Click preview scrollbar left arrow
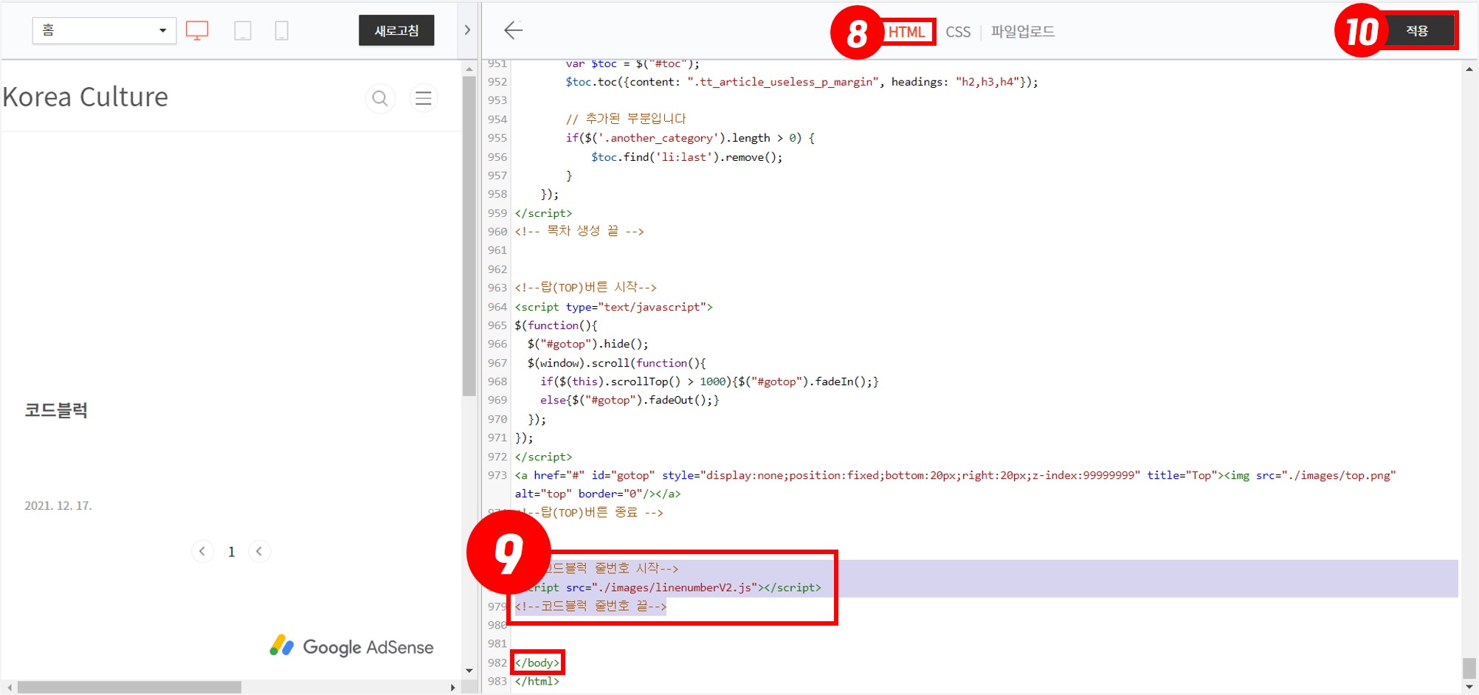Image resolution: width=1479 pixels, height=695 pixels. [x=10, y=687]
